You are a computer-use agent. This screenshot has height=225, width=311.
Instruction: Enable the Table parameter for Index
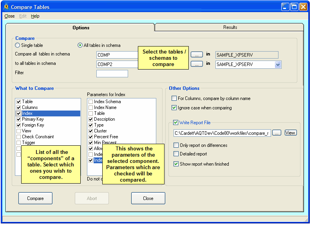pos(90,113)
